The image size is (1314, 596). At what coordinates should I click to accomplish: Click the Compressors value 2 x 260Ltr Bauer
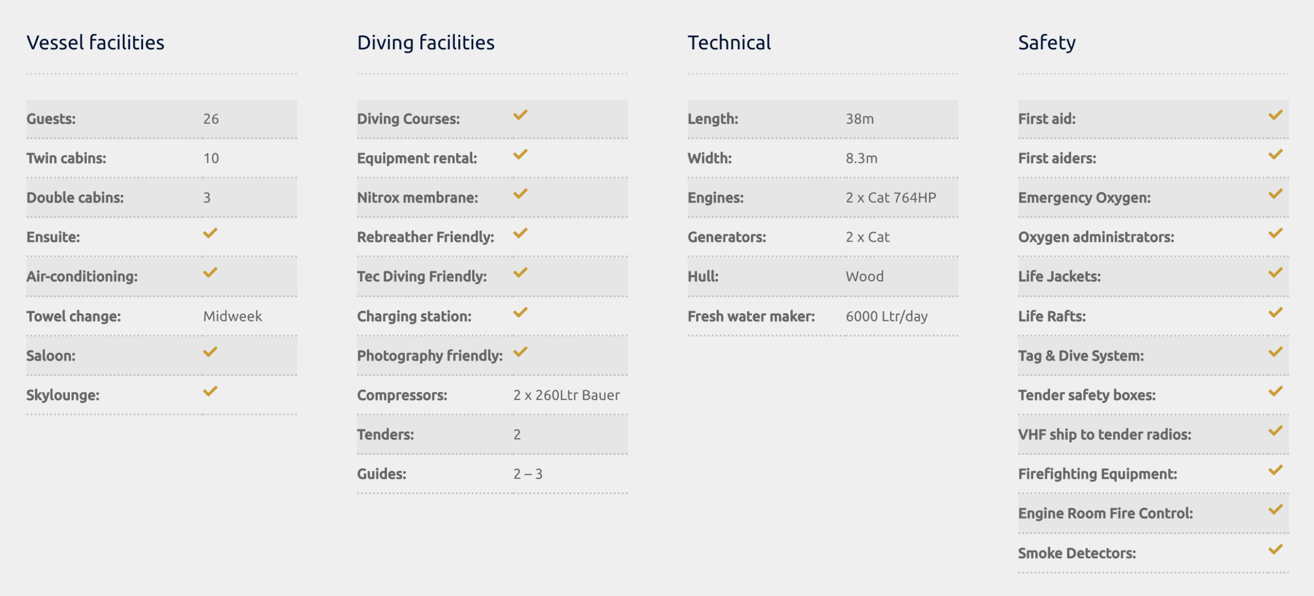pos(566,395)
